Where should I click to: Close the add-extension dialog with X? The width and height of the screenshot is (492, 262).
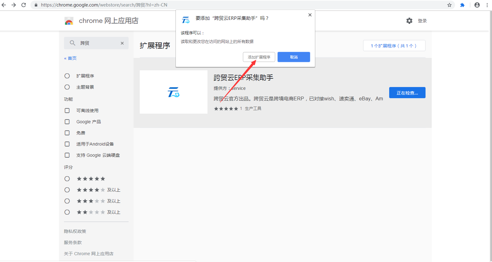[x=310, y=15]
